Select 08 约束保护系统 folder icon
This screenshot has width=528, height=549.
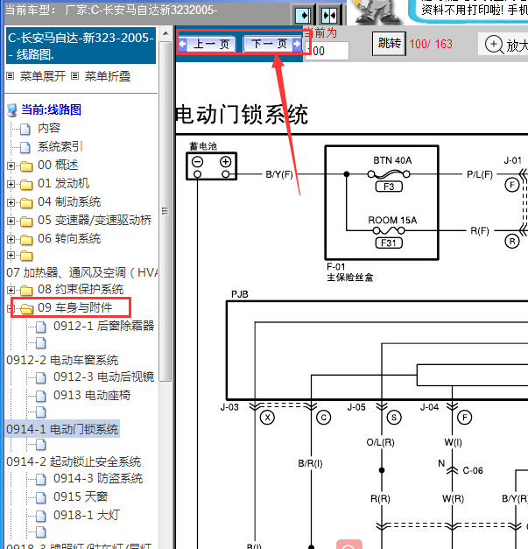click(x=26, y=290)
